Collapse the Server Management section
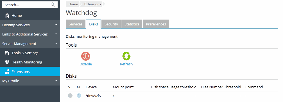Screen dimensions: 283x102 pos(30,44)
